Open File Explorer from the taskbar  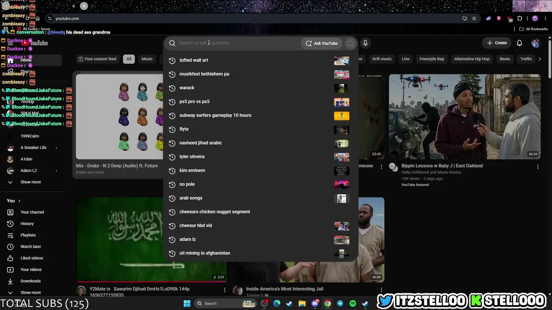pos(302,304)
